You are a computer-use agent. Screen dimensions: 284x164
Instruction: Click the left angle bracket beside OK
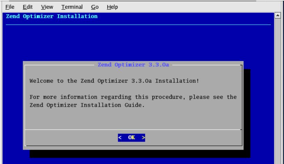tap(120, 137)
